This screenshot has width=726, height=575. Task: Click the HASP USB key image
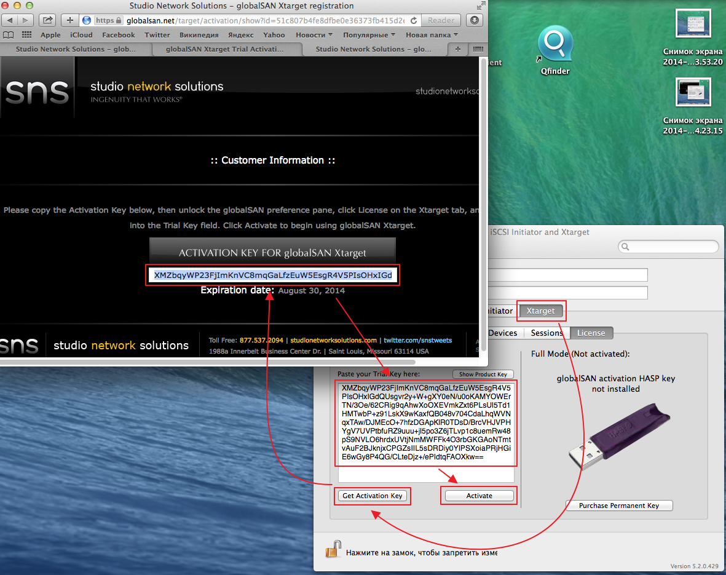[x=618, y=437]
